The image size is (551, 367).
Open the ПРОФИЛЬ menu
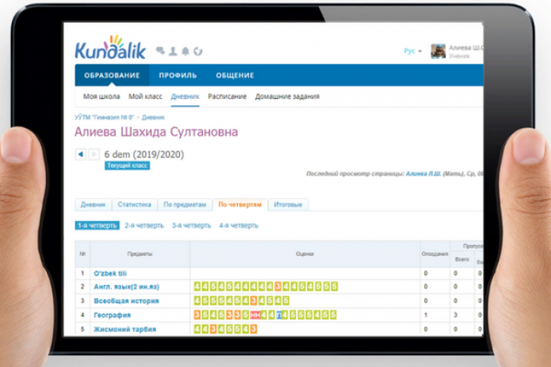[178, 75]
